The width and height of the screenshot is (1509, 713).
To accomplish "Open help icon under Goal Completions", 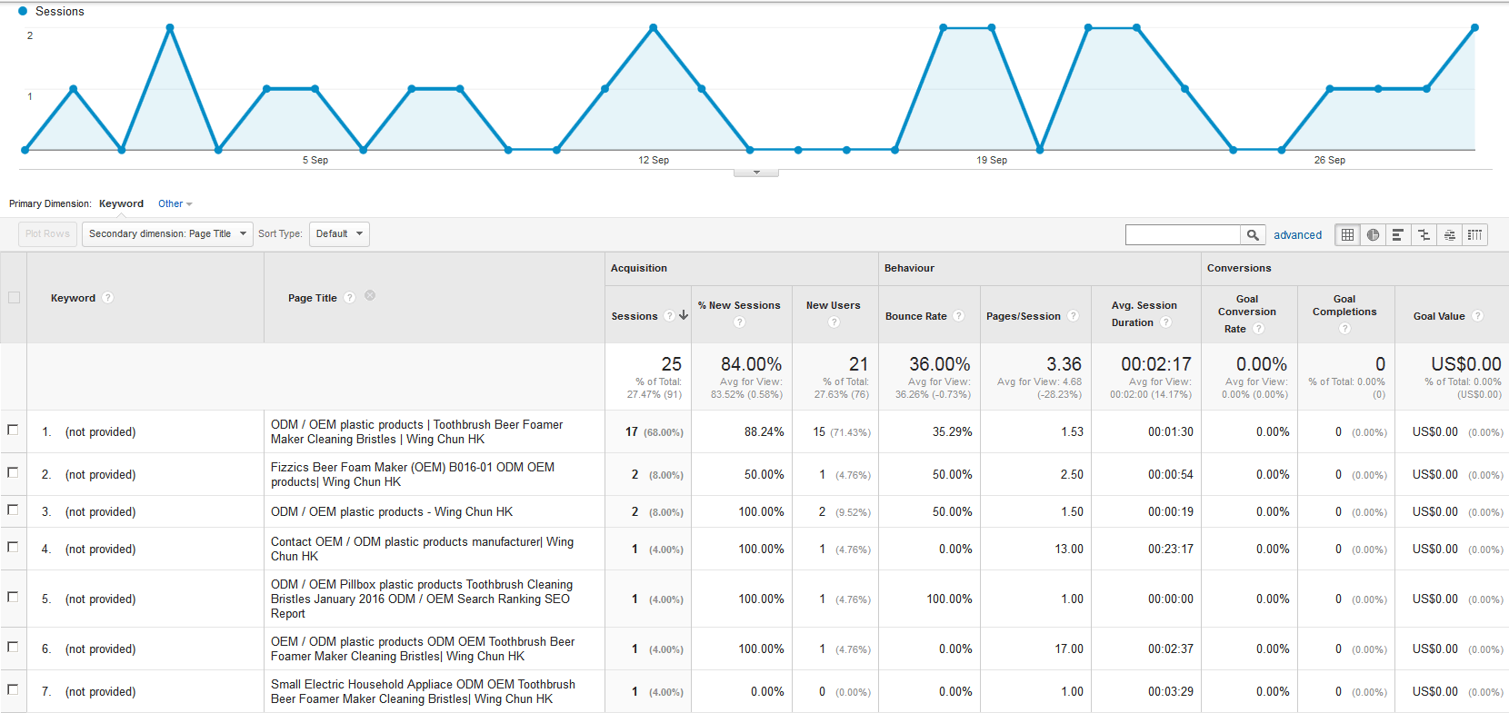I will [1344, 329].
